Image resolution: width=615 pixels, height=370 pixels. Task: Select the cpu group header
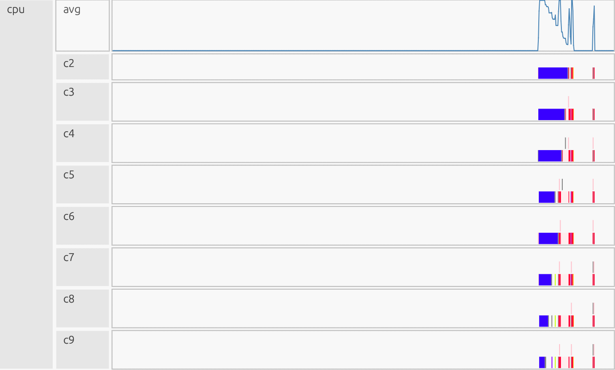16,10
